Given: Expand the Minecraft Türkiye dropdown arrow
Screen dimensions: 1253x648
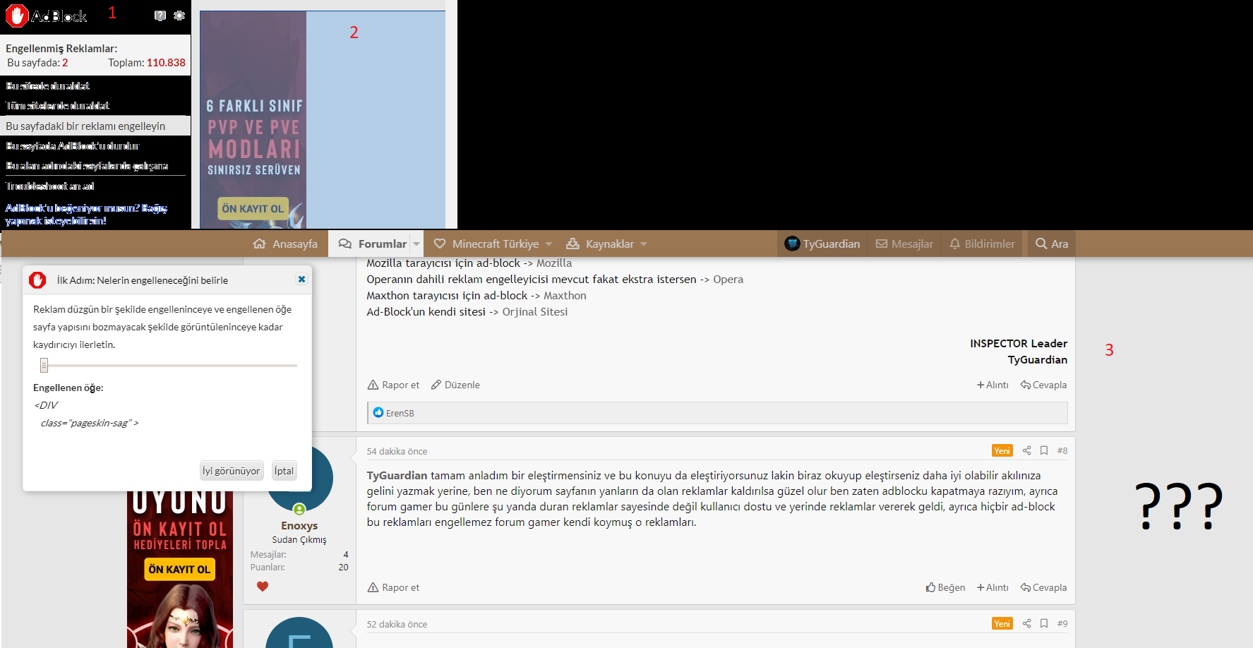Looking at the screenshot, I should 549,244.
